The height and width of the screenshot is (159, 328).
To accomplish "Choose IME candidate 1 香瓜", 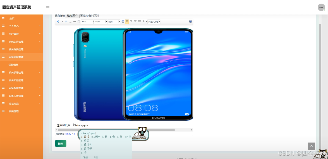I will 85,137.
